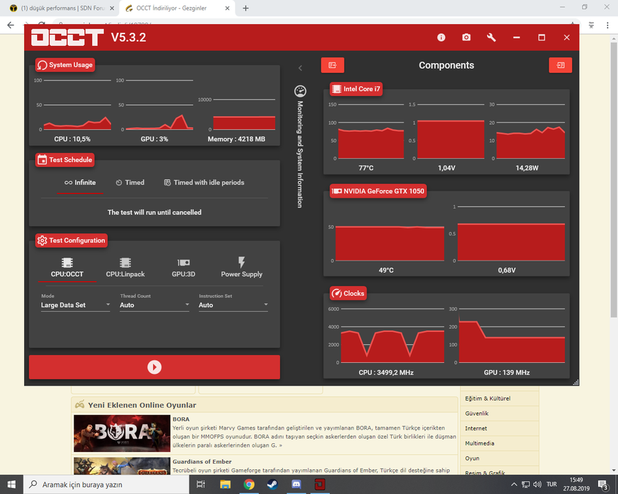Open Monitoring and System Information gauge icon
Image resolution: width=618 pixels, height=494 pixels.
(x=300, y=91)
